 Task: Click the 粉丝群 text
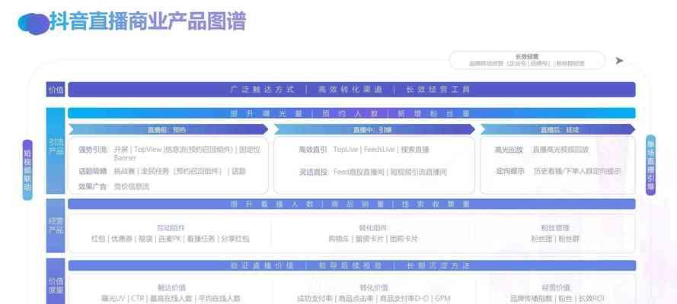click(569, 239)
